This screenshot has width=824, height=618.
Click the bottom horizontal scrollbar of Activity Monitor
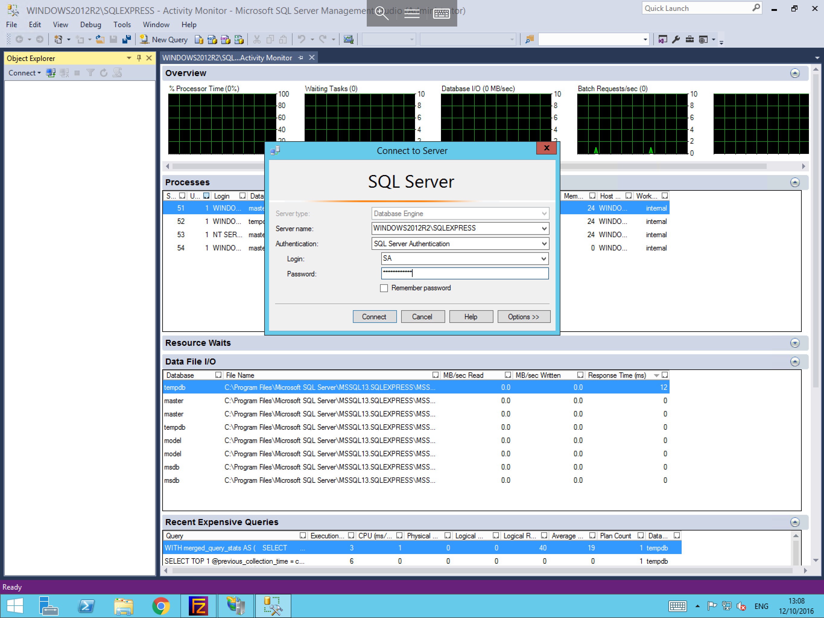click(x=482, y=571)
